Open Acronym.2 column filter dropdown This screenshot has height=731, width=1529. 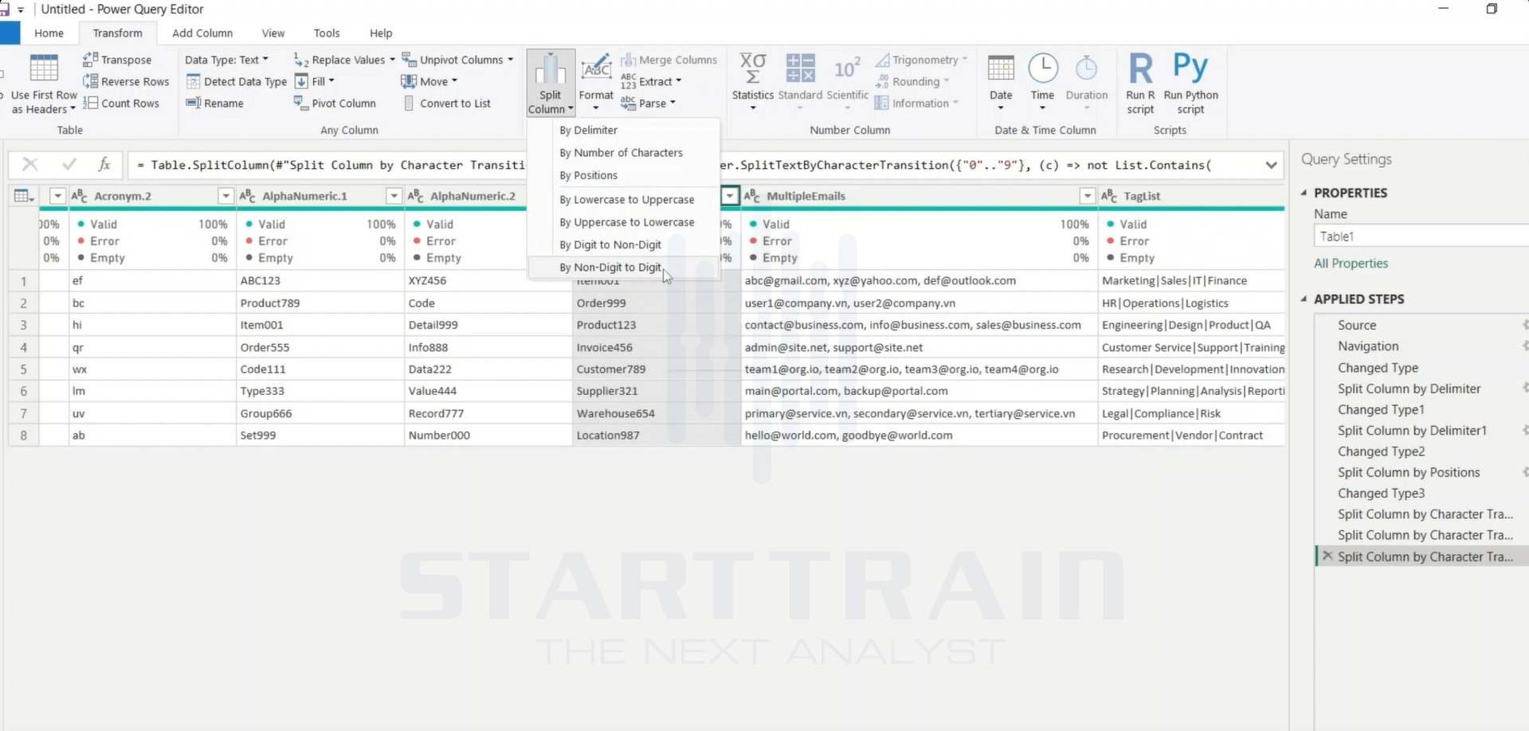pos(225,196)
